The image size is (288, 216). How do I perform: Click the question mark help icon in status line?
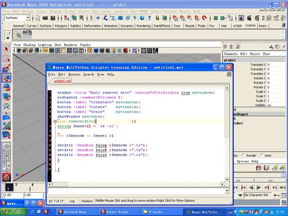[x=149, y=18]
